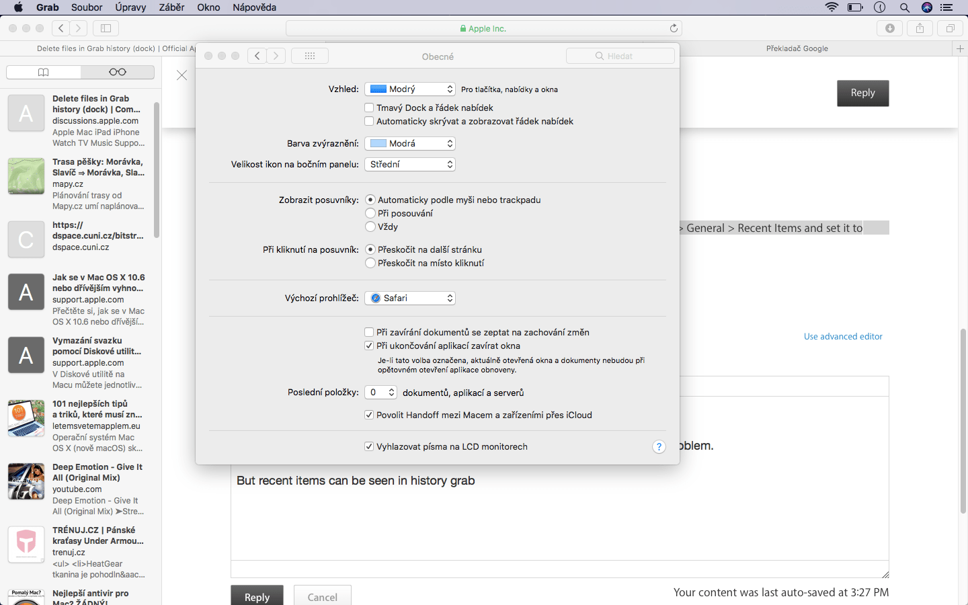Viewport: 968px width, 605px height.
Task: Go back in System Preferences window
Action: (257, 56)
